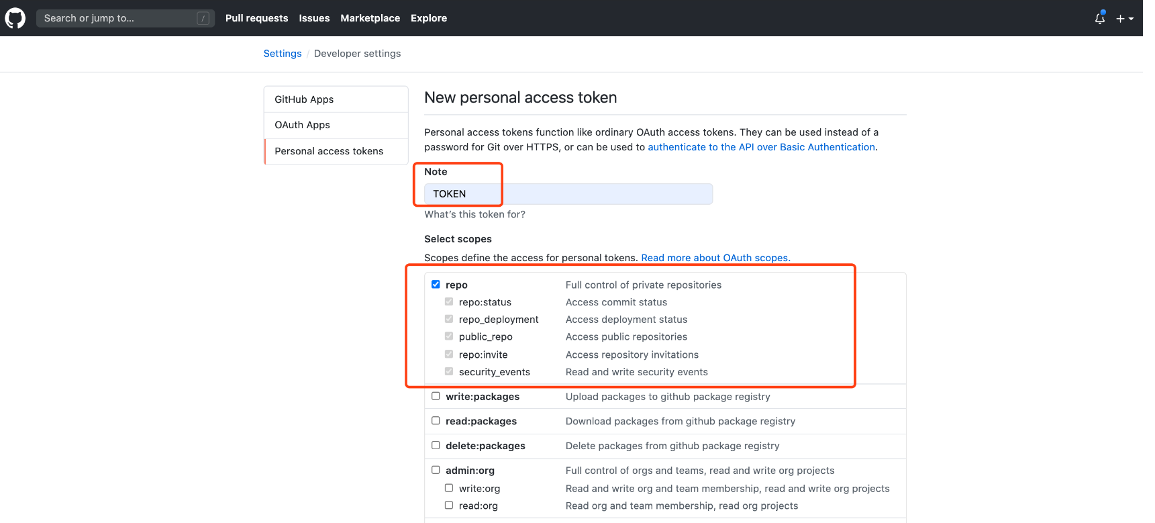Open Read more about OAuth scopes link
Image resolution: width=1155 pixels, height=523 pixels.
pyautogui.click(x=715, y=258)
